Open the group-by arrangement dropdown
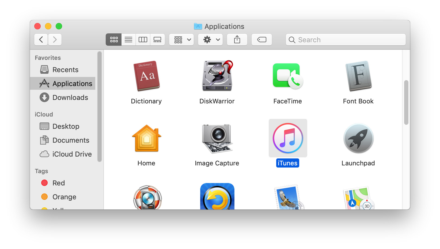Viewport: 440px width, 249px height. pos(181,40)
